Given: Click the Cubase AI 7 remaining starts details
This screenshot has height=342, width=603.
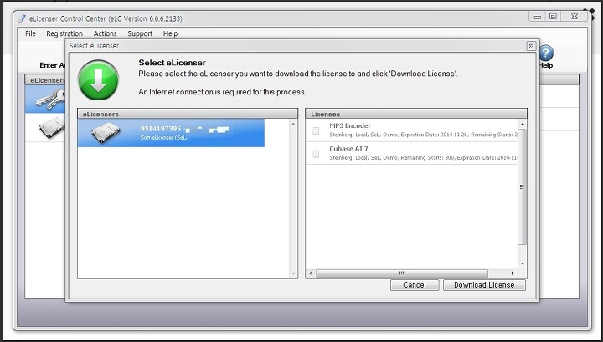Looking at the screenshot, I should [x=424, y=158].
